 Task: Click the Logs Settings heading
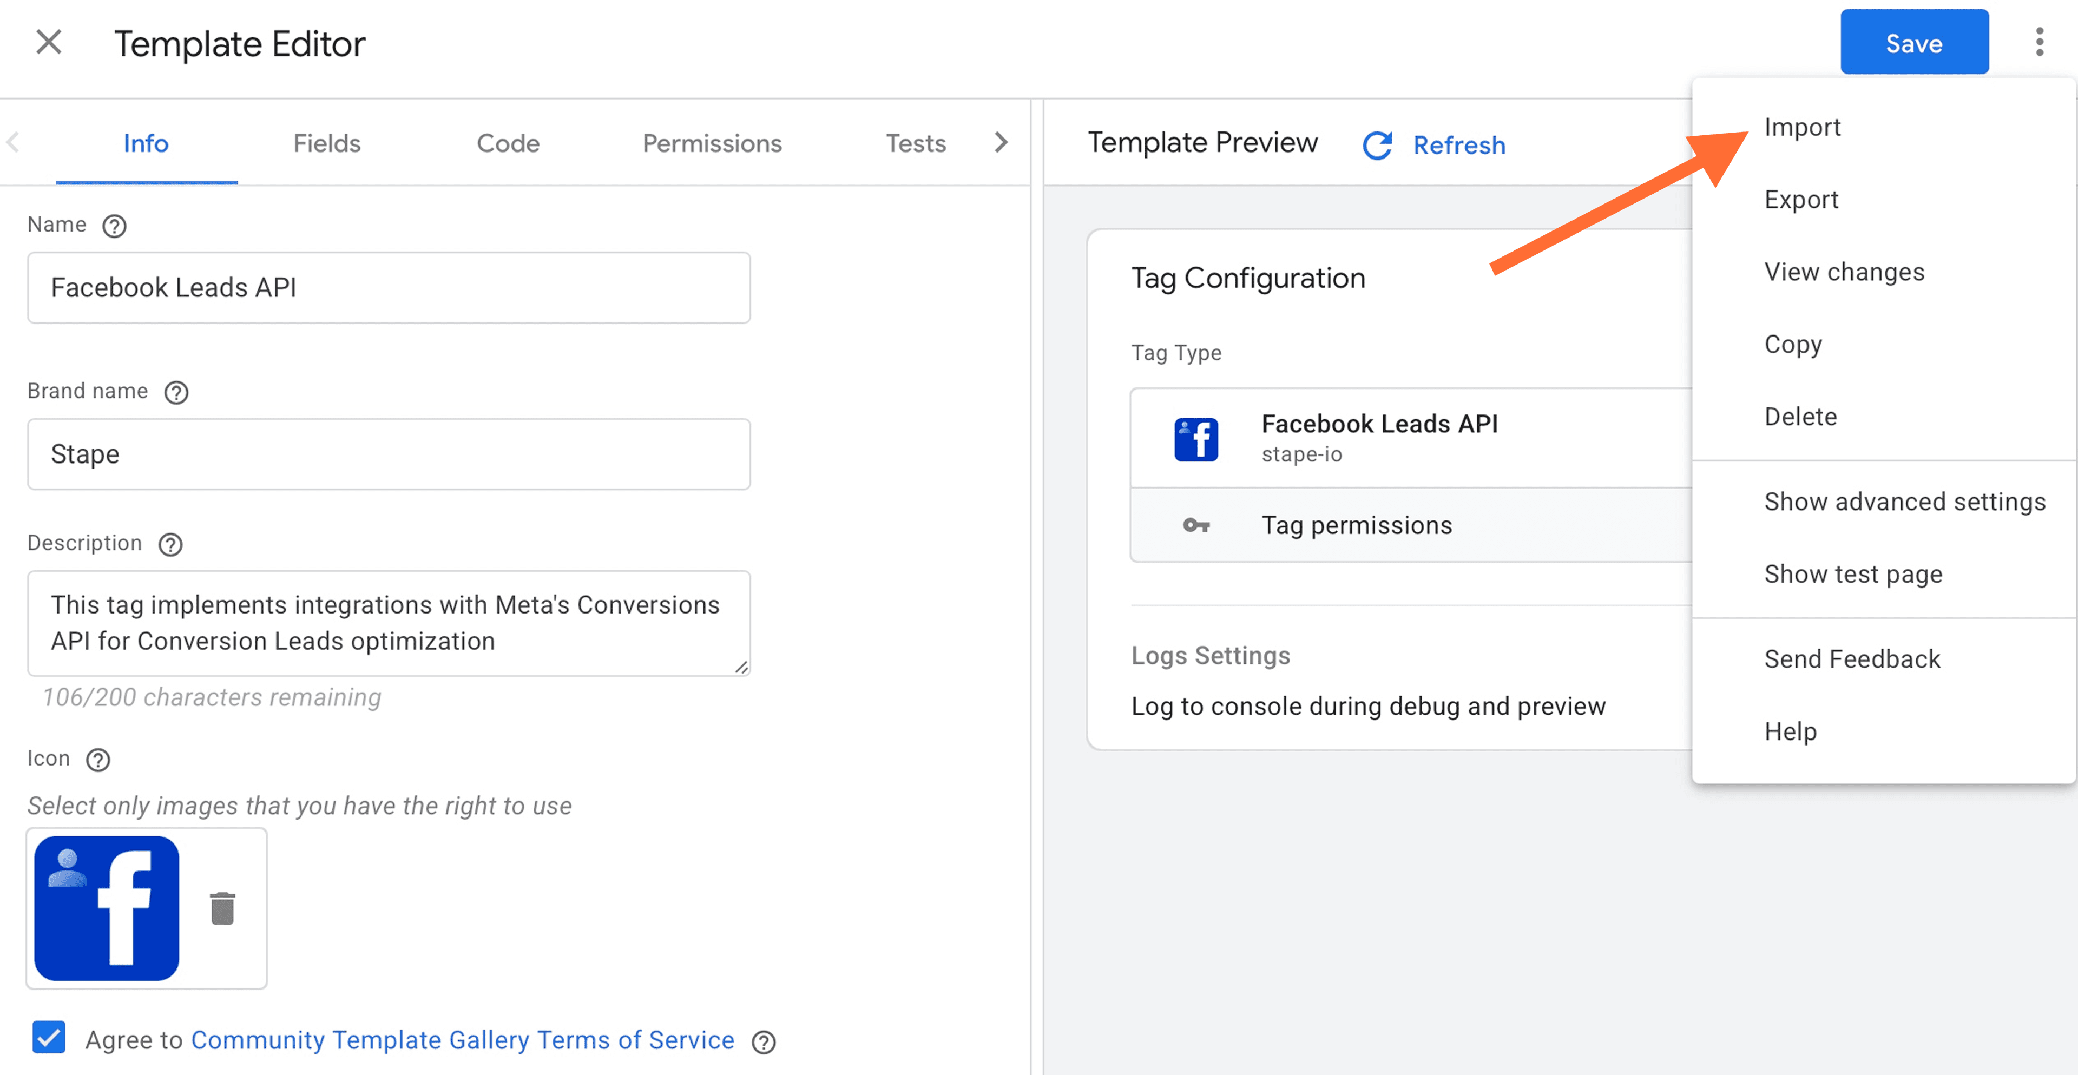pos(1210,656)
